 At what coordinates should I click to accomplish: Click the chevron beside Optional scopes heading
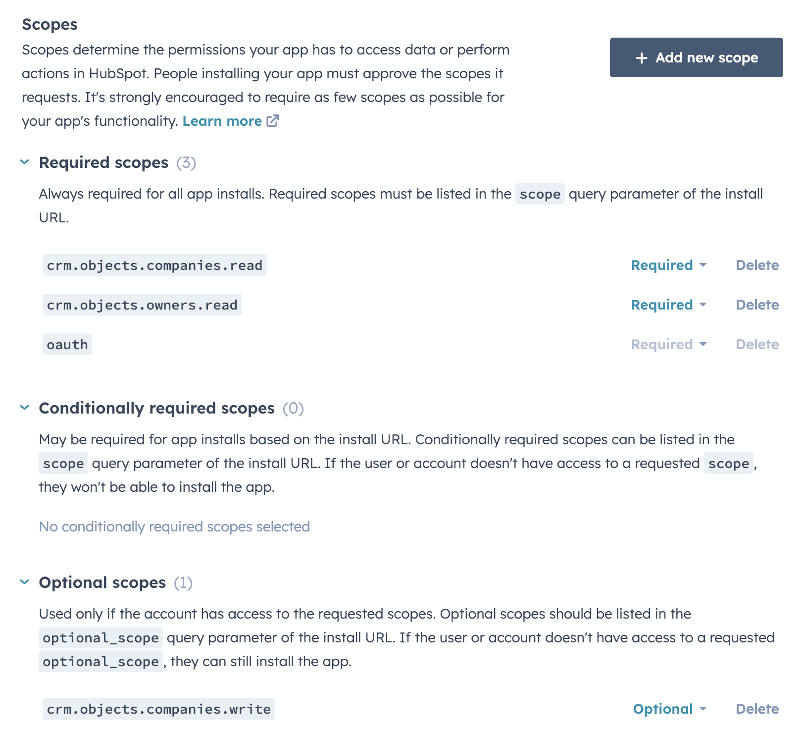click(x=24, y=582)
